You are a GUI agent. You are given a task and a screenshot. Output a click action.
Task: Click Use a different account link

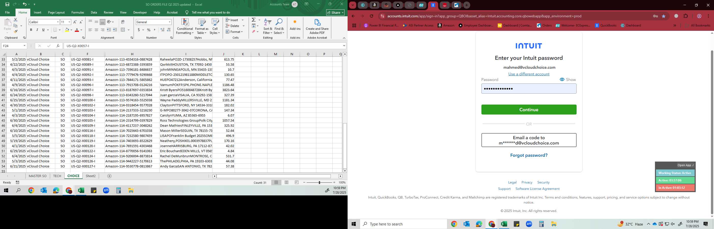click(x=529, y=74)
